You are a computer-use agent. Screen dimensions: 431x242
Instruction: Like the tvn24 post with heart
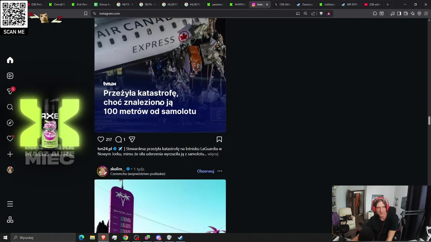[101, 139]
